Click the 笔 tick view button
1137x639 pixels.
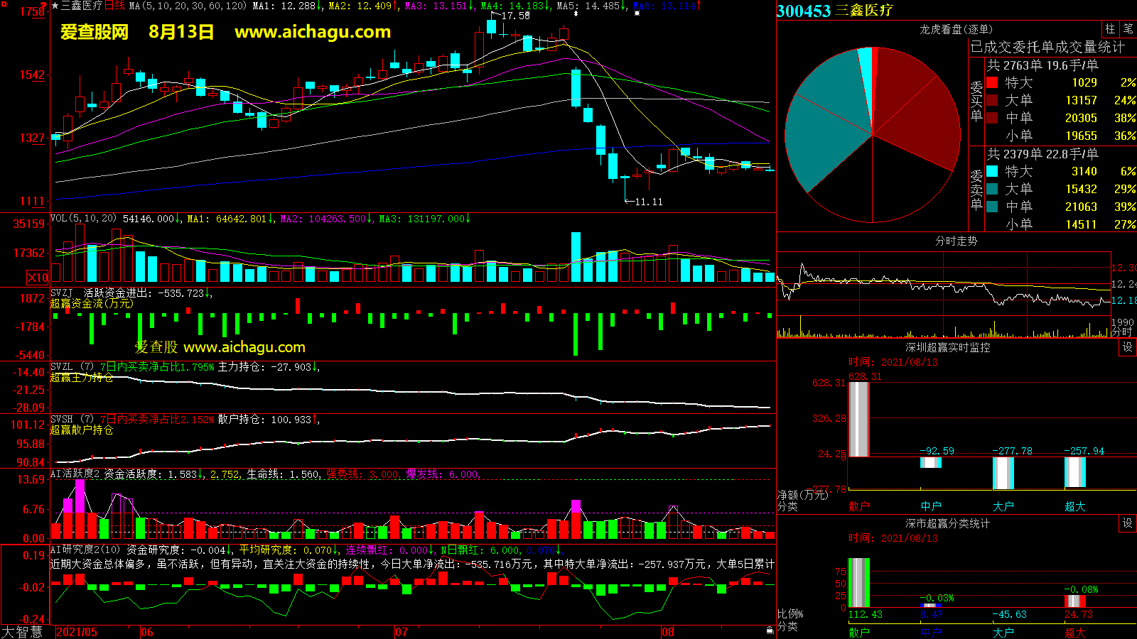(1128, 29)
